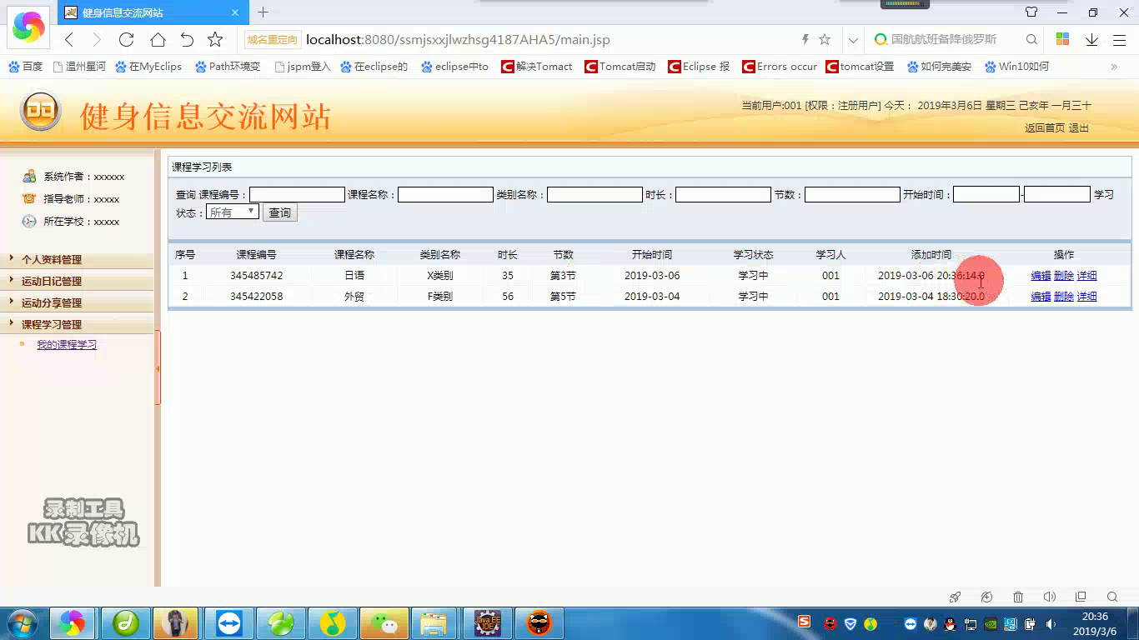
Task: Delete the 日语 course row
Action: (x=1064, y=276)
